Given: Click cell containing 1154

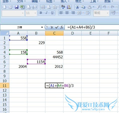Looking at the screenshot, I should pos(36,62).
